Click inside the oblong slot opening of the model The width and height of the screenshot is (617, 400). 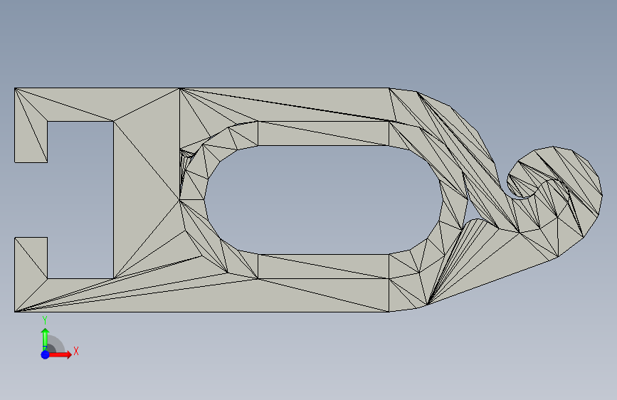(322, 200)
